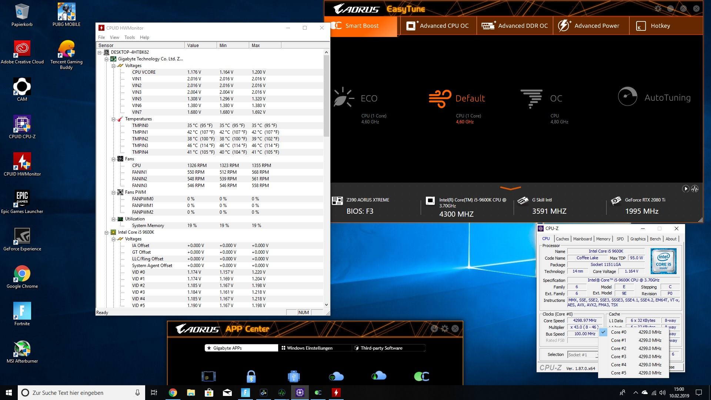Click the waveform monitor icon in EasyTune
Screen dimensions: 711x400
pos(695,189)
